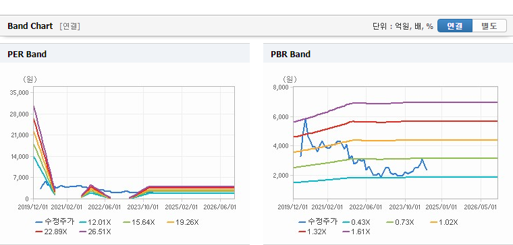The image size is (513, 245).
Task: Click the Band Chart section heading
Action: (x=30, y=26)
